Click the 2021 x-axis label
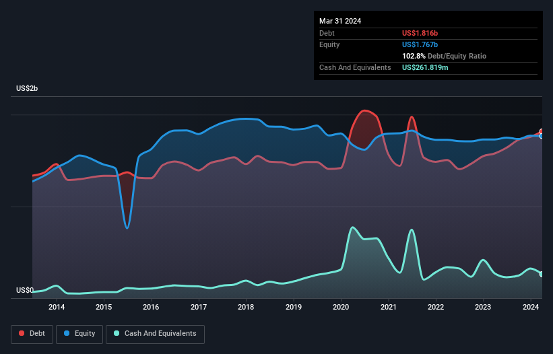This screenshot has width=553, height=354. click(x=388, y=307)
